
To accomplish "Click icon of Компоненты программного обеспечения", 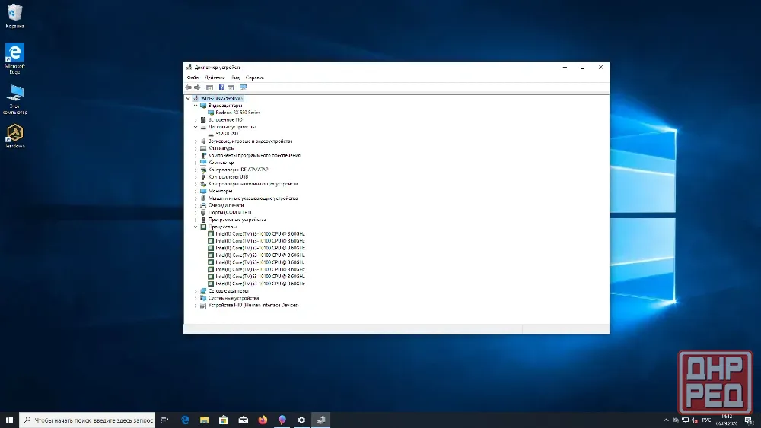I will 203,156.
